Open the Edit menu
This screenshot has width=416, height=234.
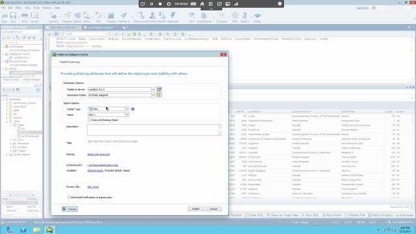[x=10, y=8]
